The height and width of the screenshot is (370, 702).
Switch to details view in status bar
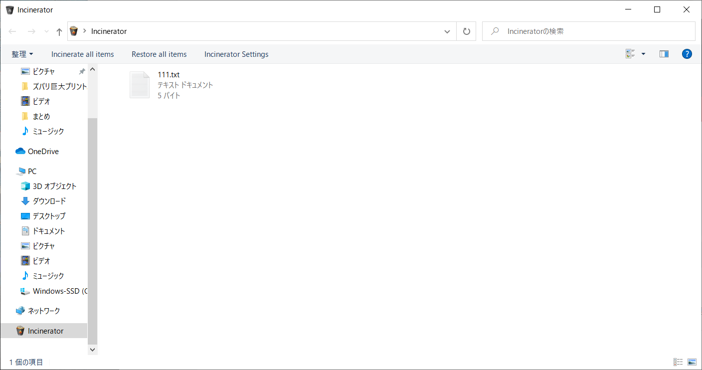678,362
